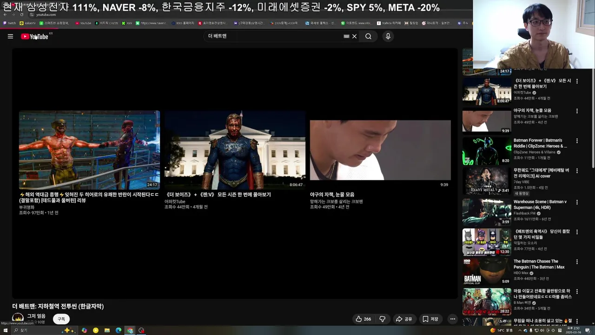
Task: Open the 어퍼컷Tube channel under end-screen video
Action: coord(175,201)
